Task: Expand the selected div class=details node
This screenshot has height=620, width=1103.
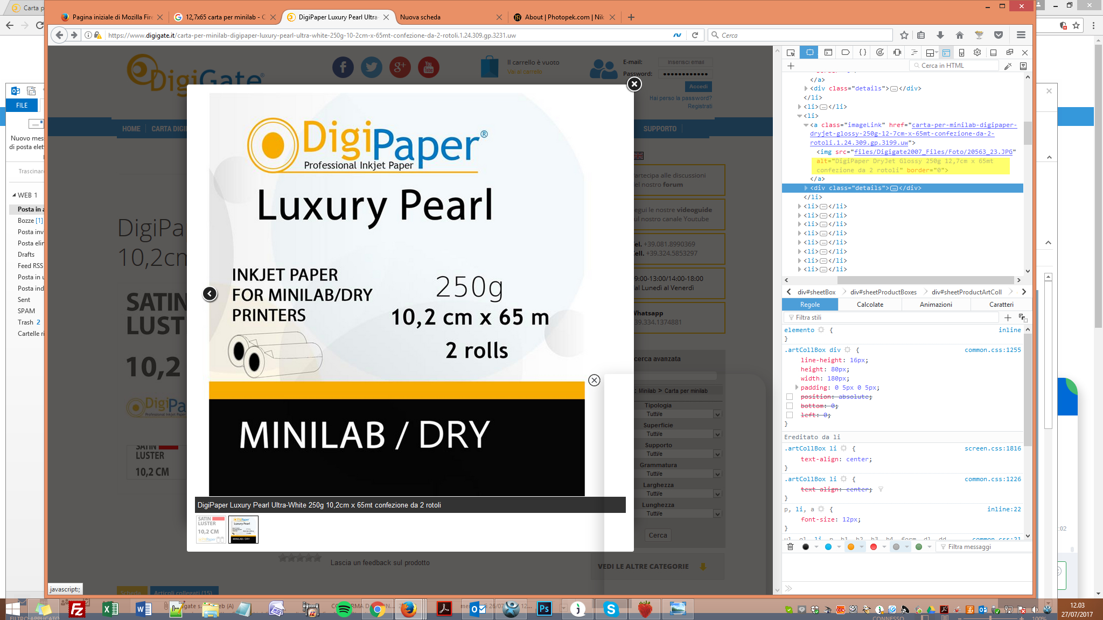Action: pyautogui.click(x=806, y=188)
